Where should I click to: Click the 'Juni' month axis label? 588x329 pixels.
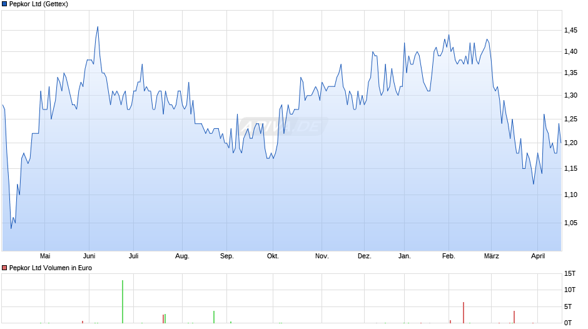coord(89,256)
